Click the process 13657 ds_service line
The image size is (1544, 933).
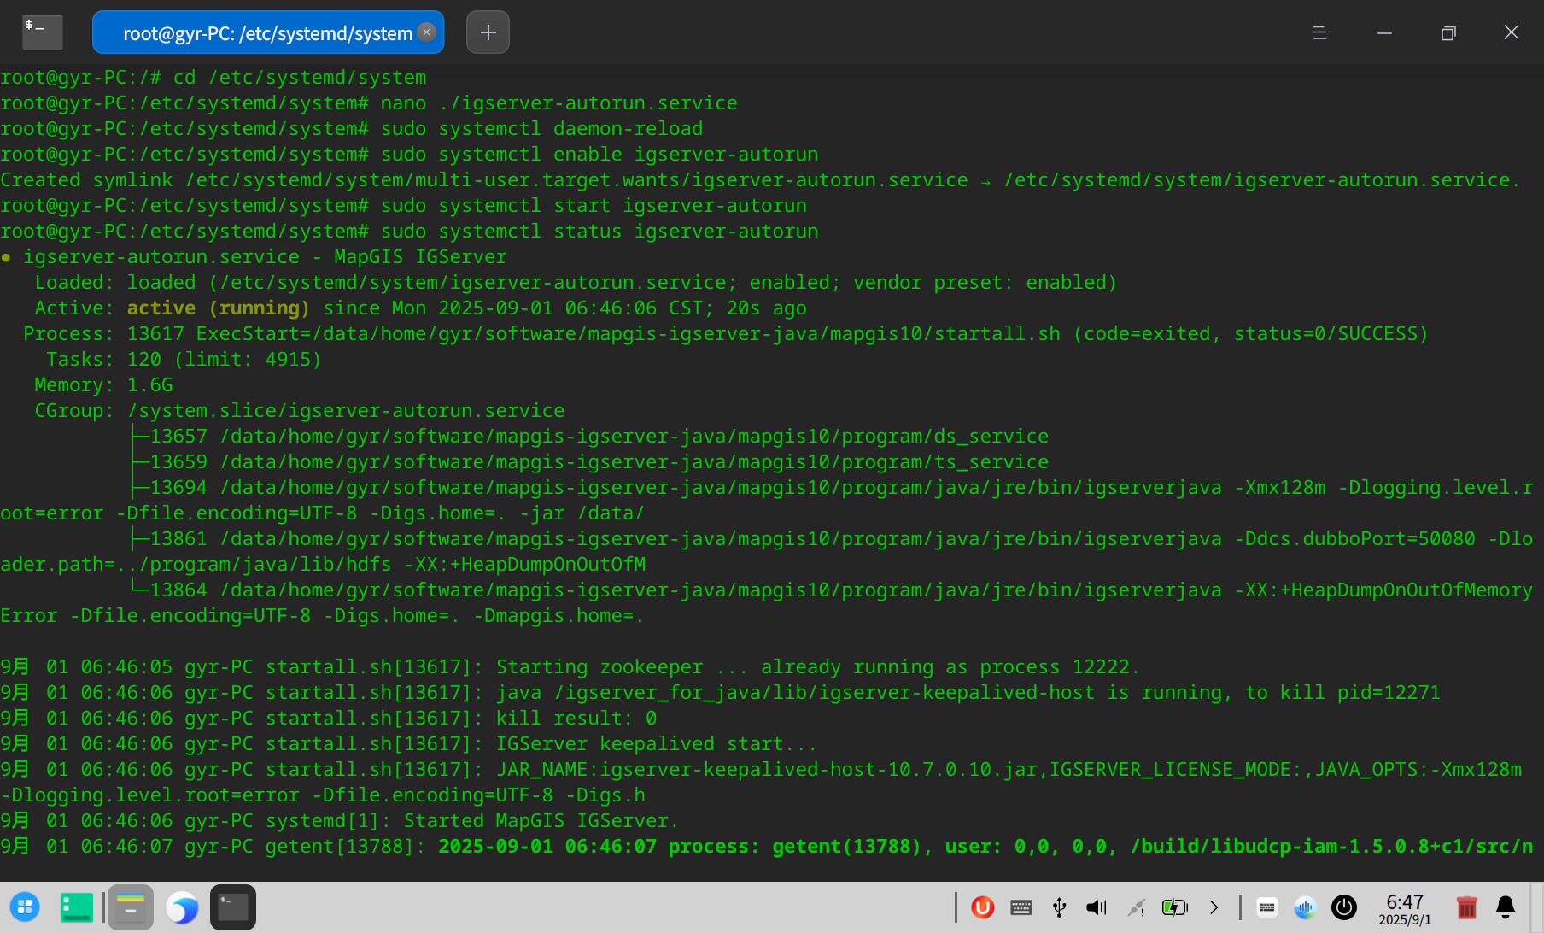pos(590,436)
